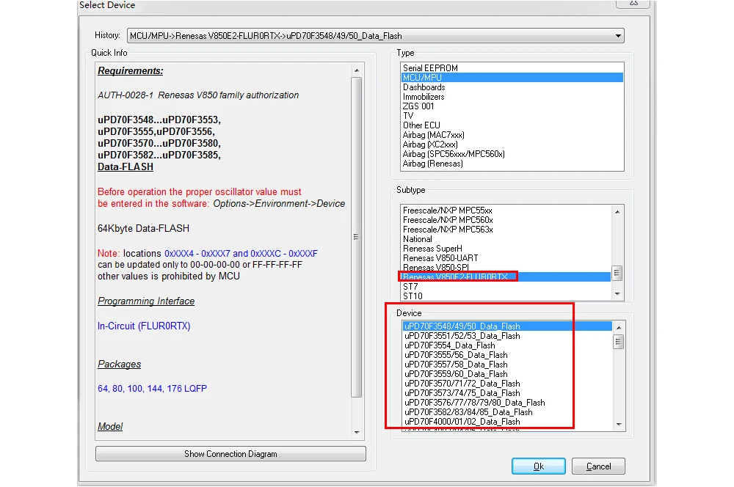Click the Device list scroll-up arrow
The image size is (734, 487).
(619, 327)
